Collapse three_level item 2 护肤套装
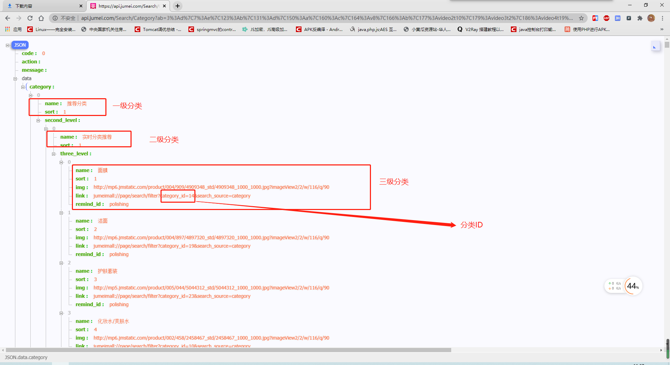Image resolution: width=670 pixels, height=365 pixels. click(61, 263)
